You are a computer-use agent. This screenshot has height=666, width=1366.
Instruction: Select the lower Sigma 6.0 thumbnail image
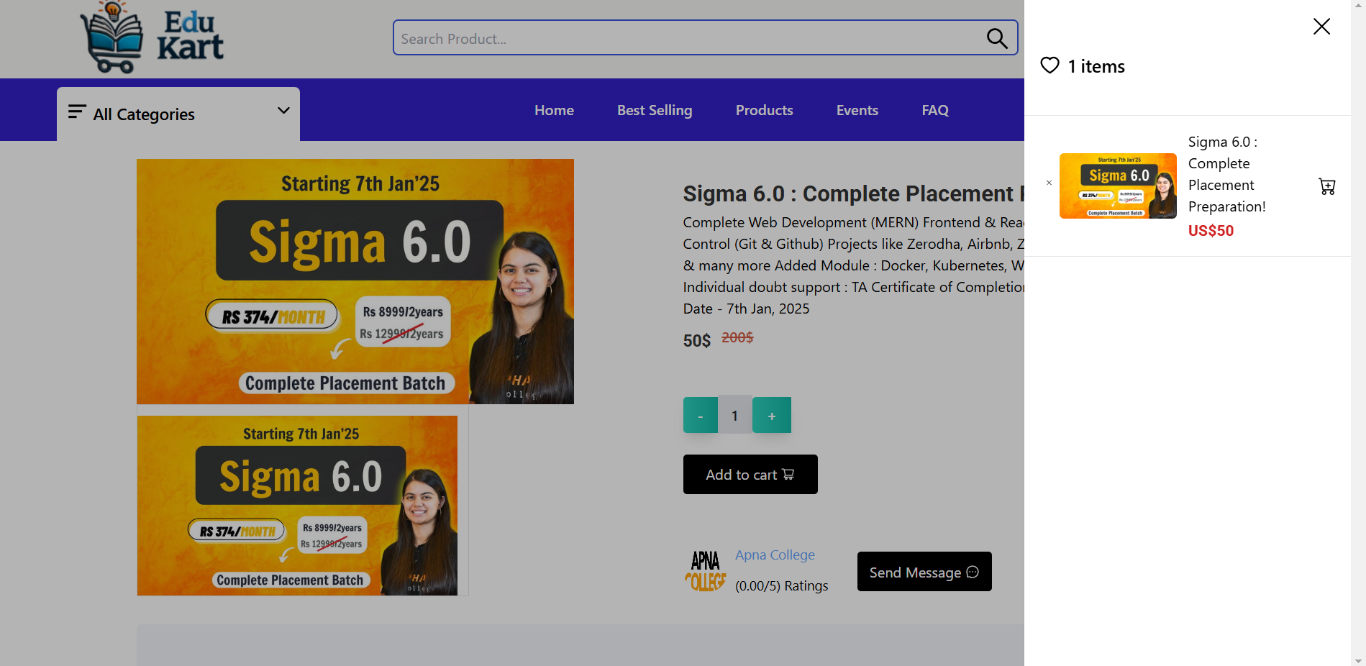[297, 506]
